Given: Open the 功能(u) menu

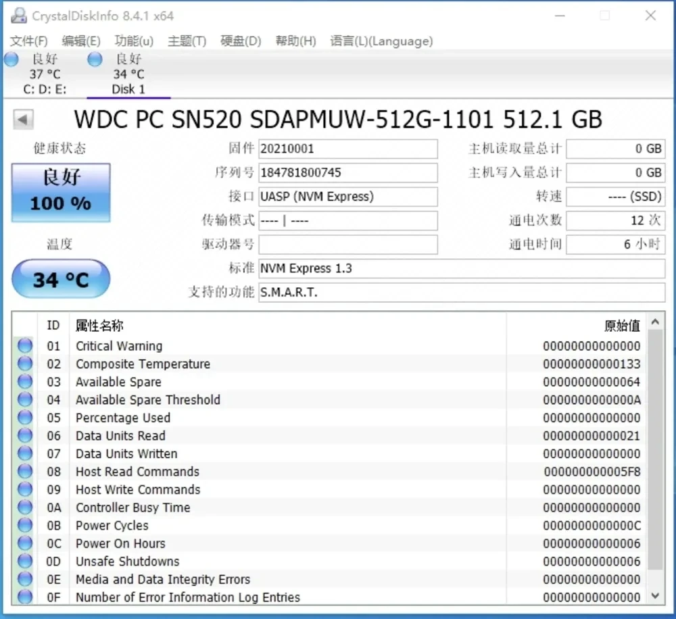Looking at the screenshot, I should coord(134,41).
